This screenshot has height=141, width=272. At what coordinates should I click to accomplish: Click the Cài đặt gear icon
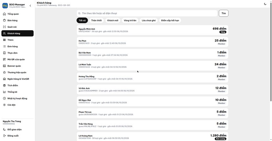pos(4,105)
